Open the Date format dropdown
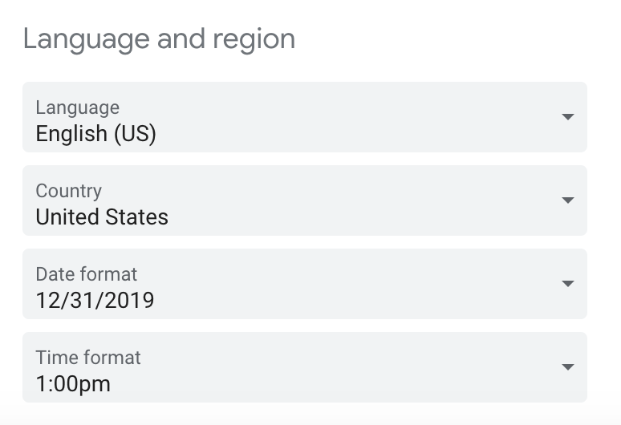The width and height of the screenshot is (621, 425). point(305,284)
